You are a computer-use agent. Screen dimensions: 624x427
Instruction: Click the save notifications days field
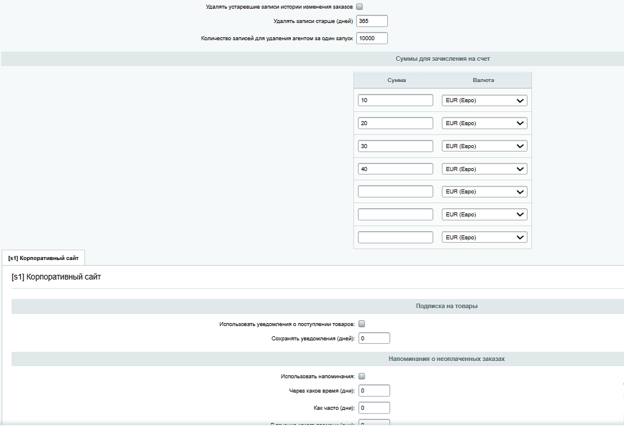tap(374, 339)
